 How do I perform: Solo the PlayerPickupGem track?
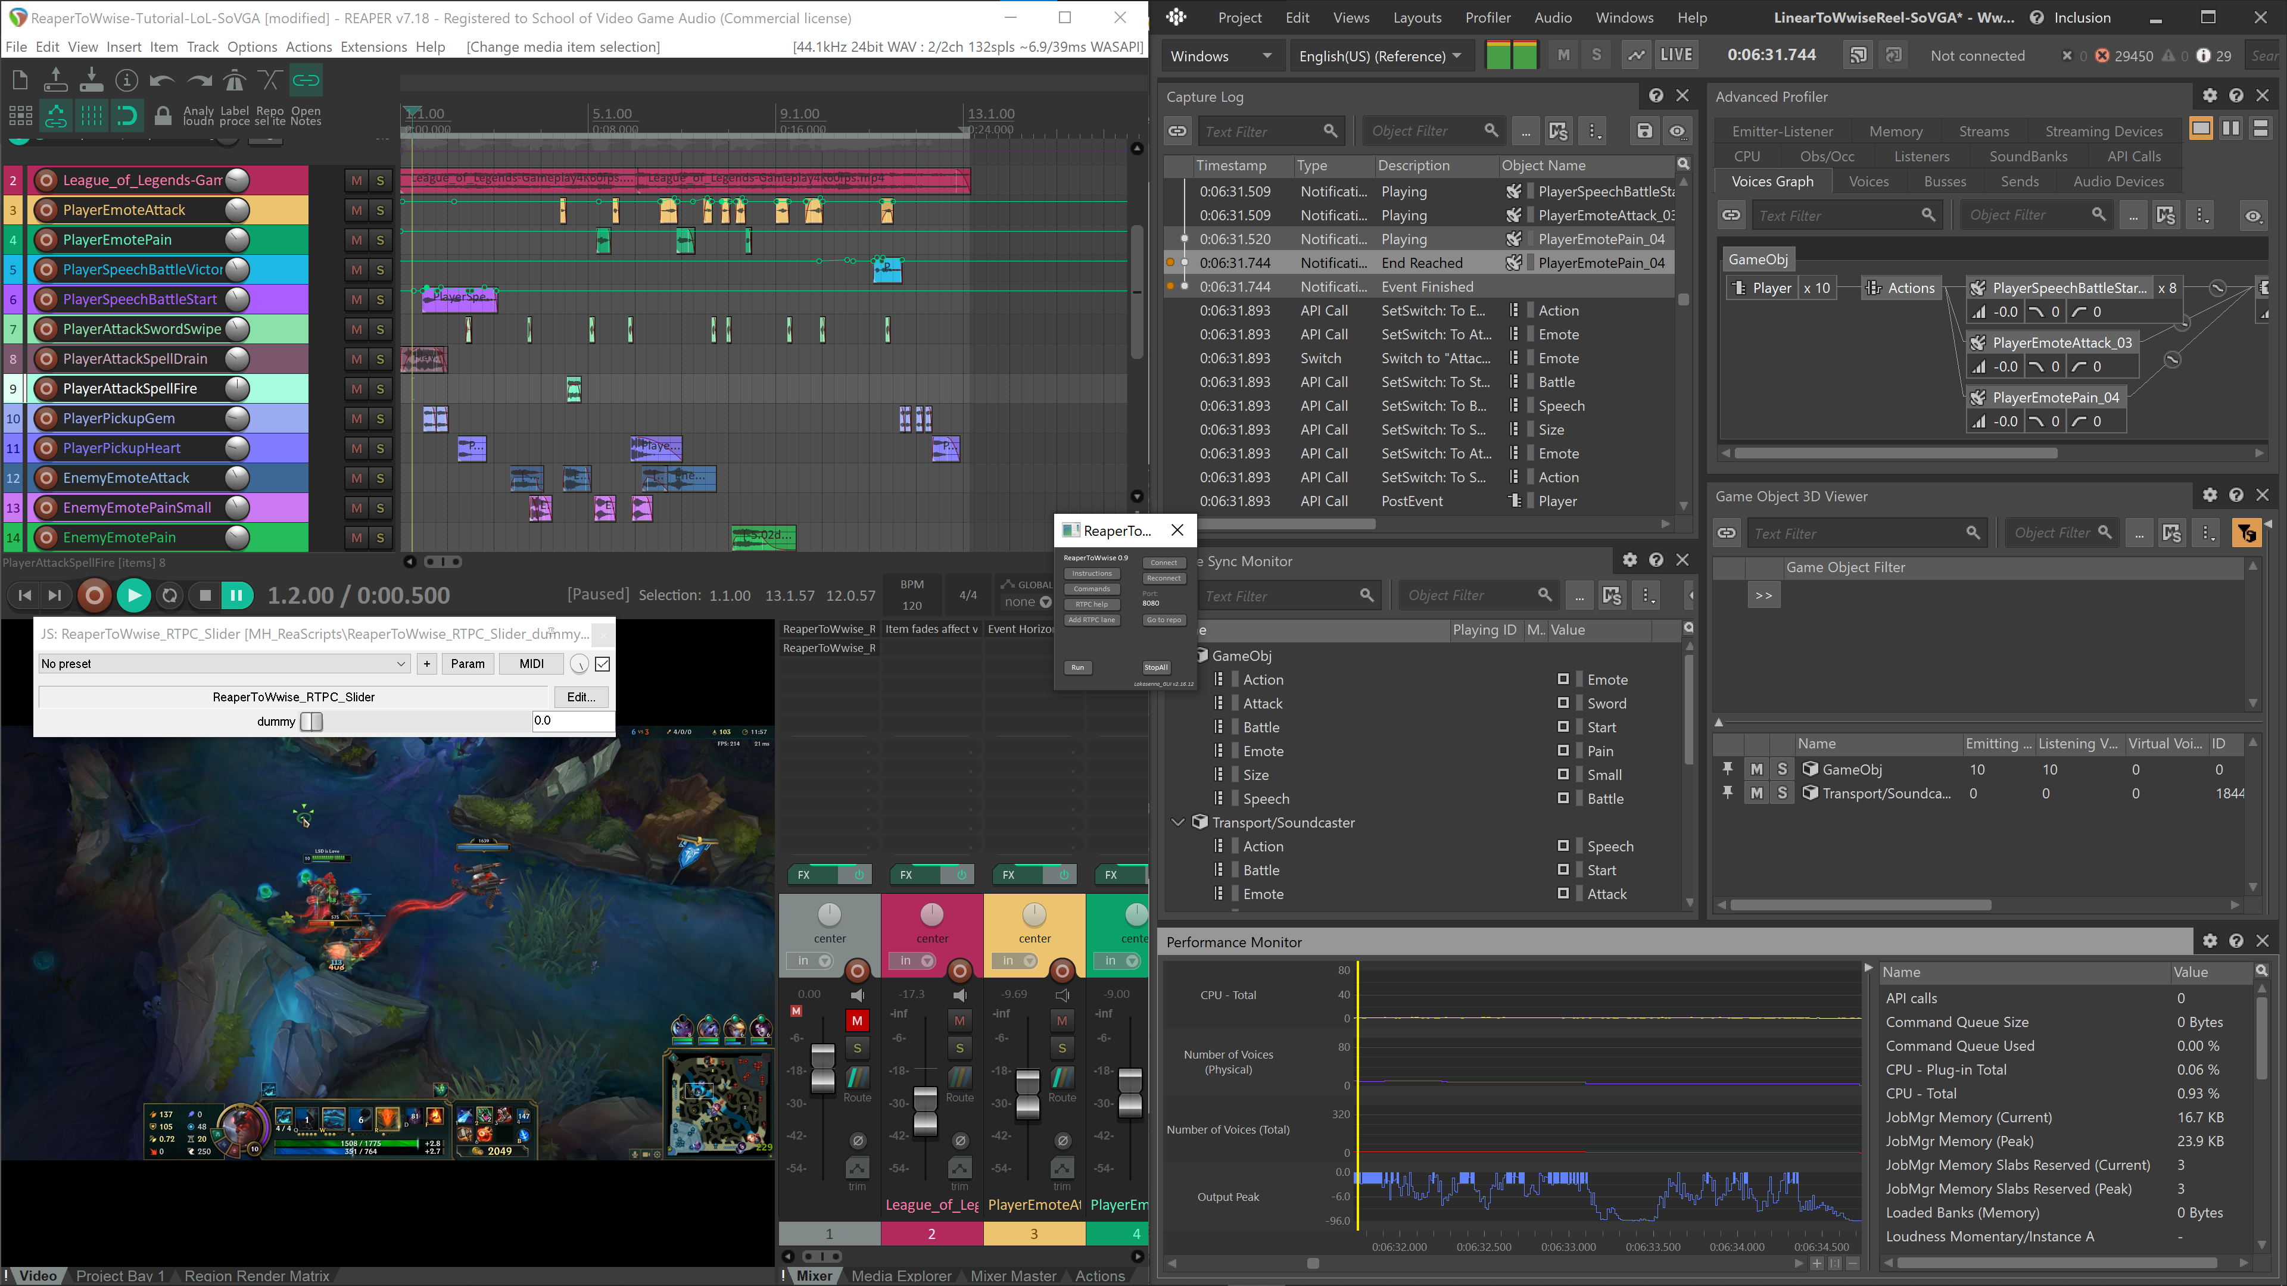pos(380,419)
